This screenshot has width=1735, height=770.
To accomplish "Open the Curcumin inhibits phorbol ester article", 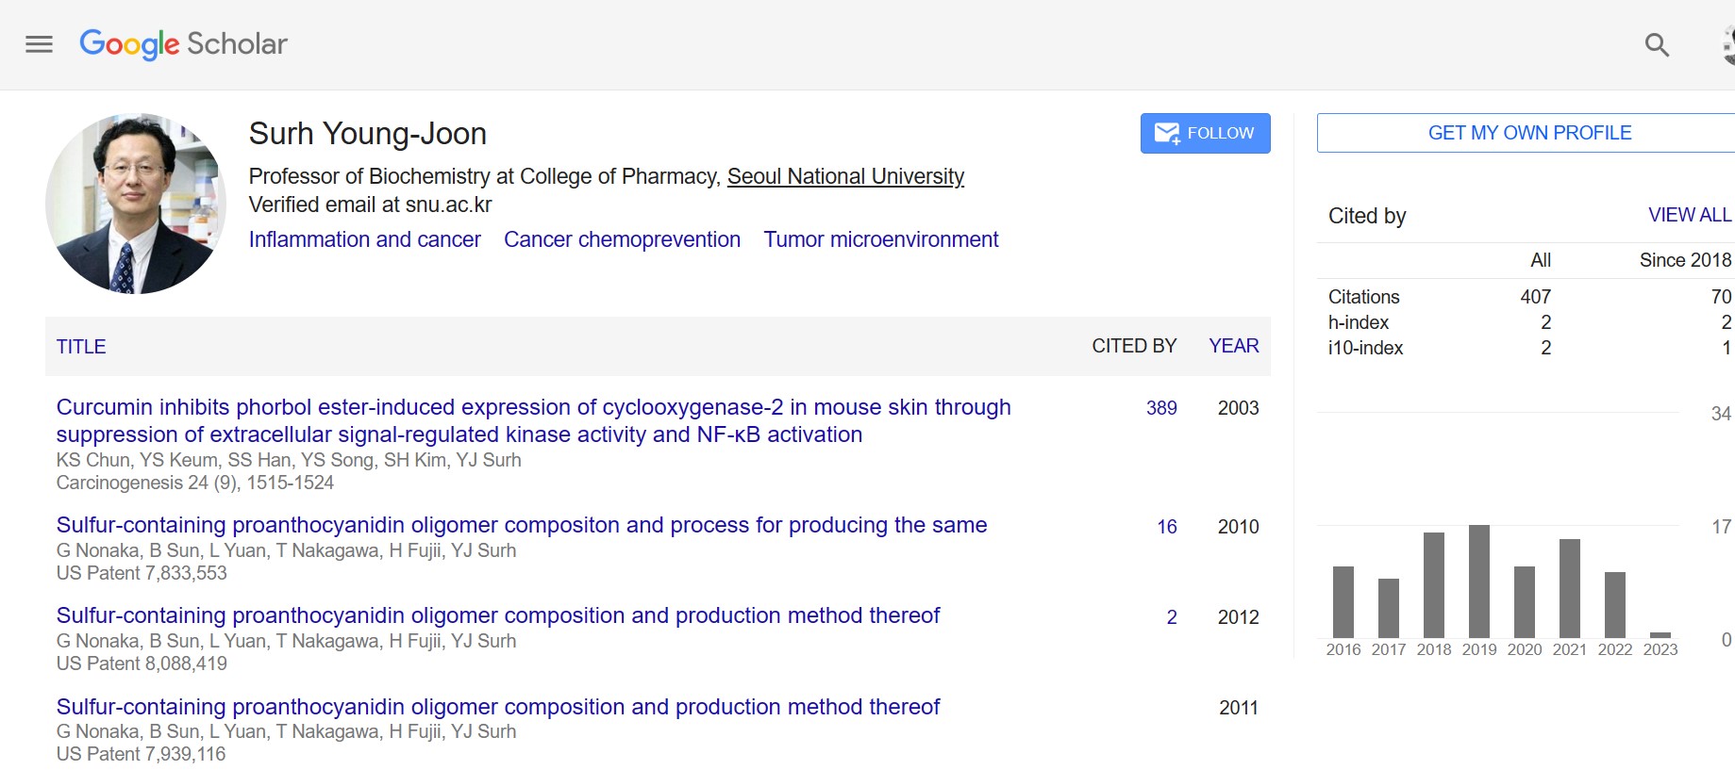I will click(x=533, y=420).
